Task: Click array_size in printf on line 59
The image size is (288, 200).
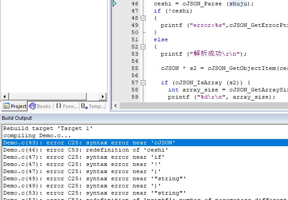Action: tap(251, 97)
